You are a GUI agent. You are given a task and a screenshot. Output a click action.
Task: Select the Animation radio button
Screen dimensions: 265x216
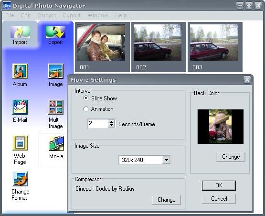point(86,109)
